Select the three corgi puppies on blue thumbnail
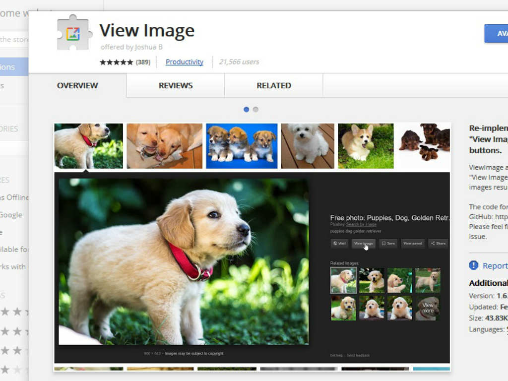 [x=242, y=146]
